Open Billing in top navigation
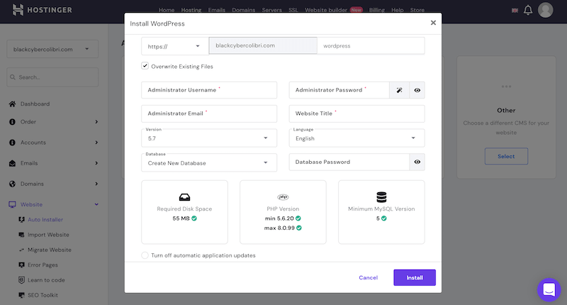Image resolution: width=567 pixels, height=305 pixels. (x=377, y=10)
